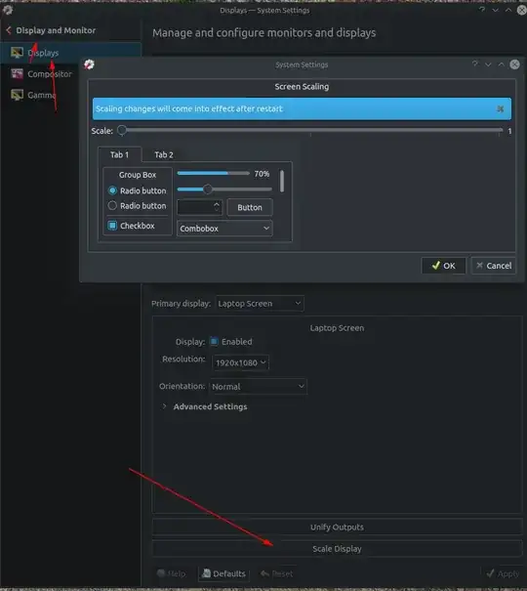Viewport: 527px width, 591px height.
Task: Click the Scale Display button
Action: 338,549
